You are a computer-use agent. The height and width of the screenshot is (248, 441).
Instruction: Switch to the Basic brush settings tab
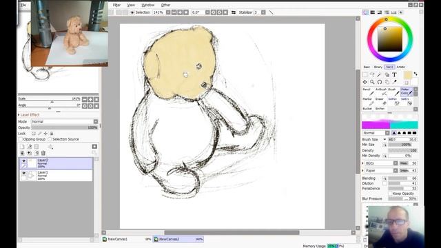click(x=367, y=67)
